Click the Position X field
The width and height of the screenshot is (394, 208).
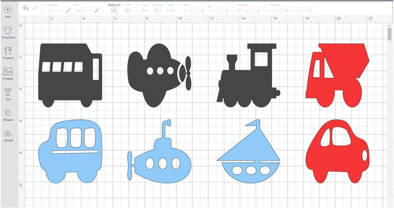[x=279, y=11]
